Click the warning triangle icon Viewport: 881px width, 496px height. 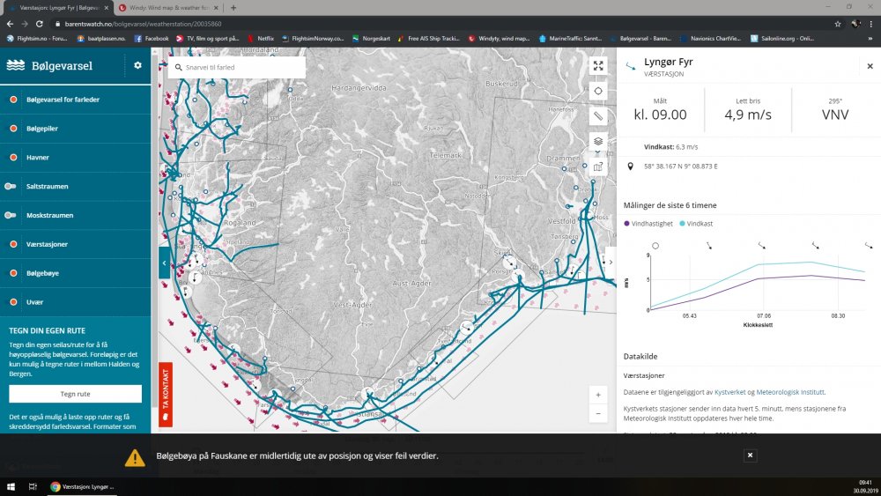pos(135,457)
